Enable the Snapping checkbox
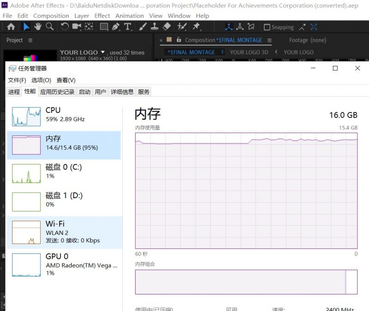Viewport: 369px width, 311px height. (267, 27)
